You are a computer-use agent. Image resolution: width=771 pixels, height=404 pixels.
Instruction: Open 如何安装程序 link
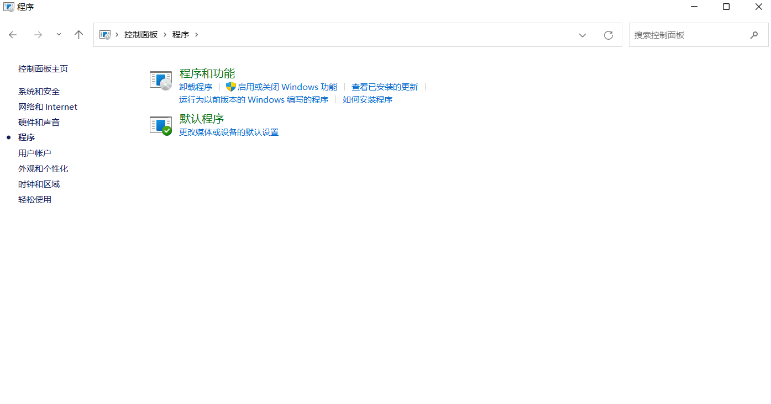point(368,100)
